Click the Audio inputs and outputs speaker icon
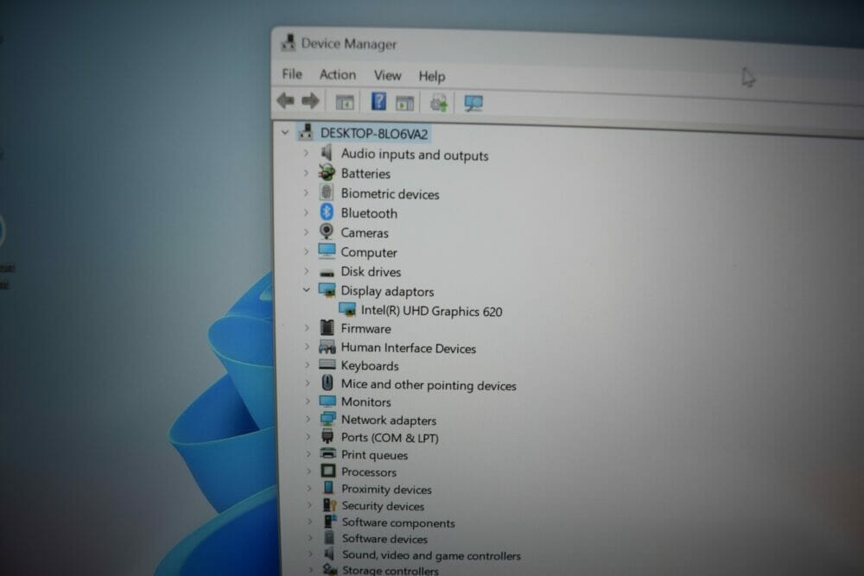864x576 pixels. point(327,153)
